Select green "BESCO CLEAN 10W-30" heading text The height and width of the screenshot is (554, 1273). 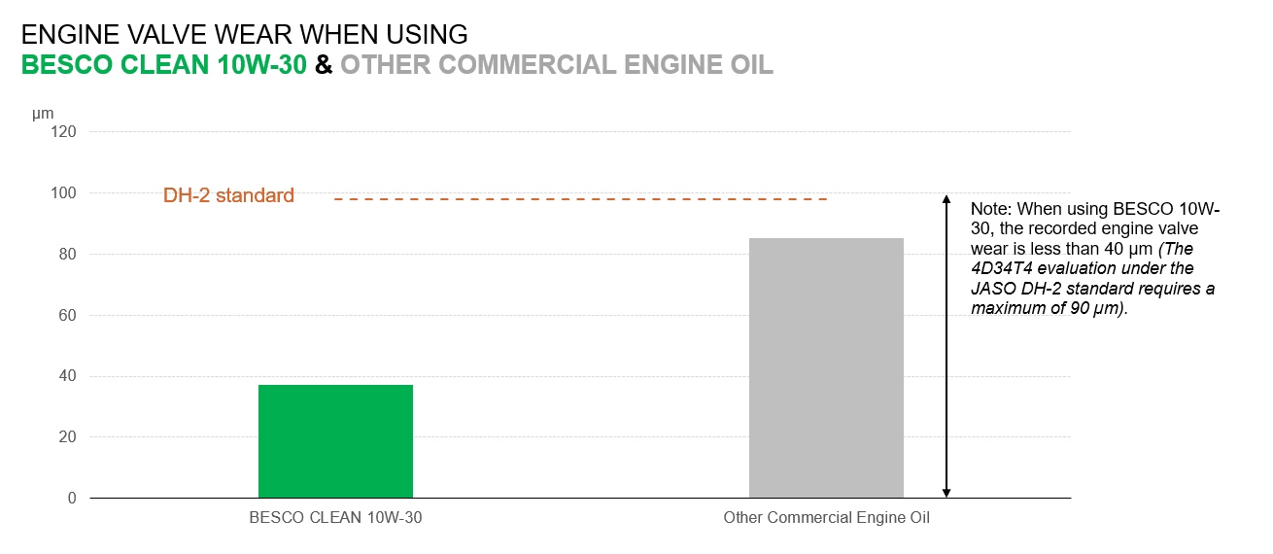(x=165, y=65)
